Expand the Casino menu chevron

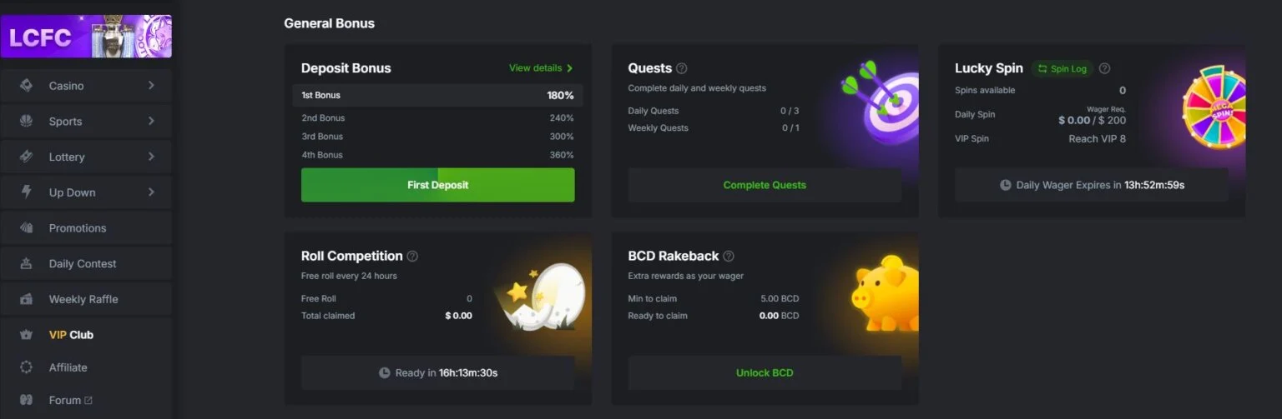tap(151, 86)
